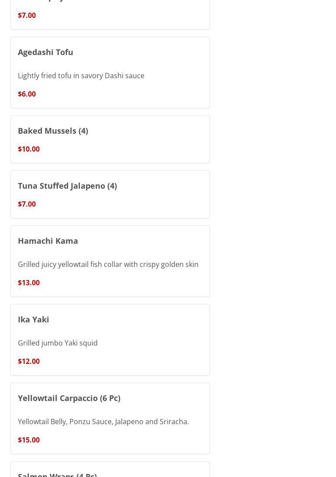Open Yellowtail Carpaccio (6 Pc) item
This screenshot has height=477, width=336.
[69, 398]
